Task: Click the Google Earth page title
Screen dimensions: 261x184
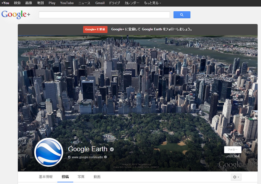Action: tap(88, 149)
